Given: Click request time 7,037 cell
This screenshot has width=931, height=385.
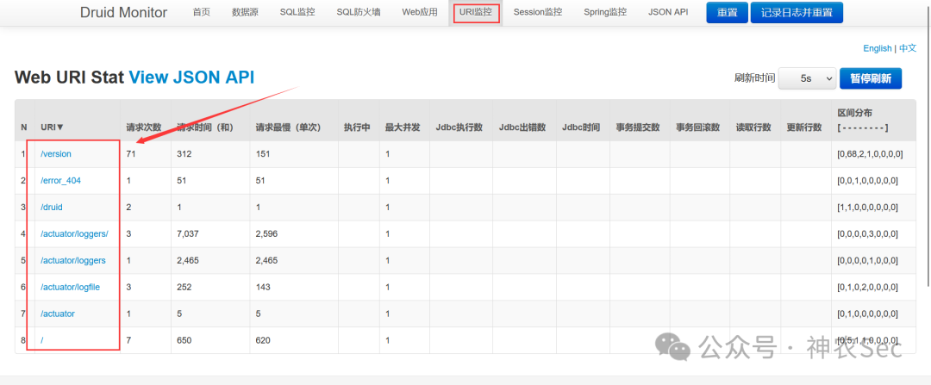Looking at the screenshot, I should point(188,233).
